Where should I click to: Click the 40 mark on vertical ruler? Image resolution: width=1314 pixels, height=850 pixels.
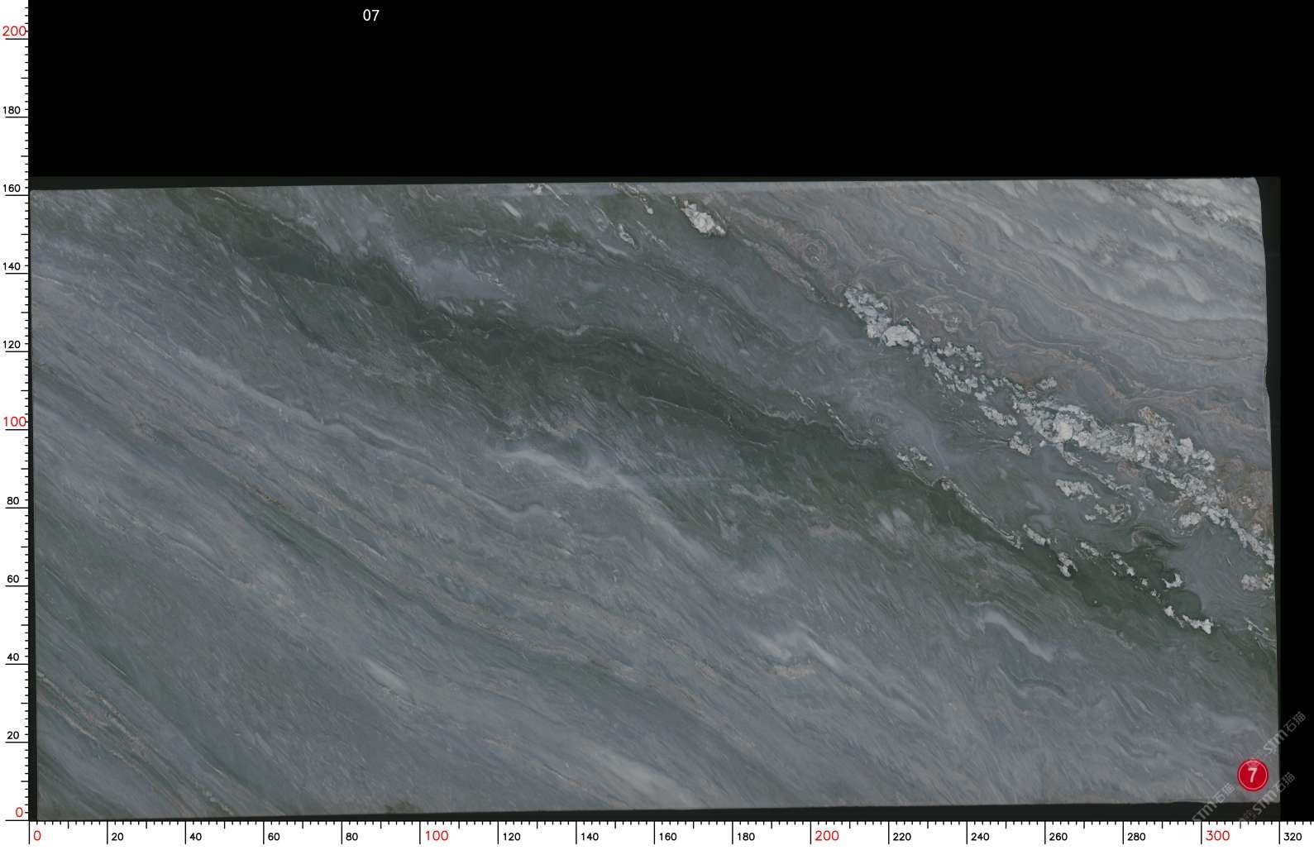click(12, 657)
